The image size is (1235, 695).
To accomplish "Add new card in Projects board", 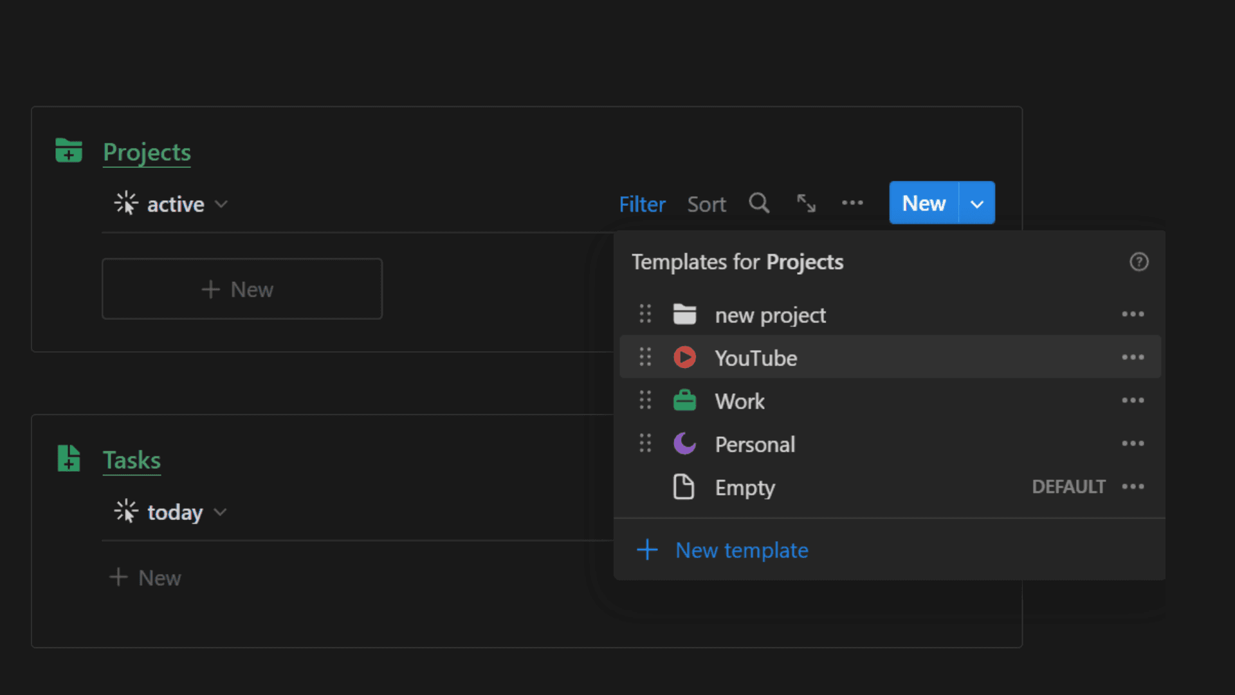I will pyautogui.click(x=242, y=289).
